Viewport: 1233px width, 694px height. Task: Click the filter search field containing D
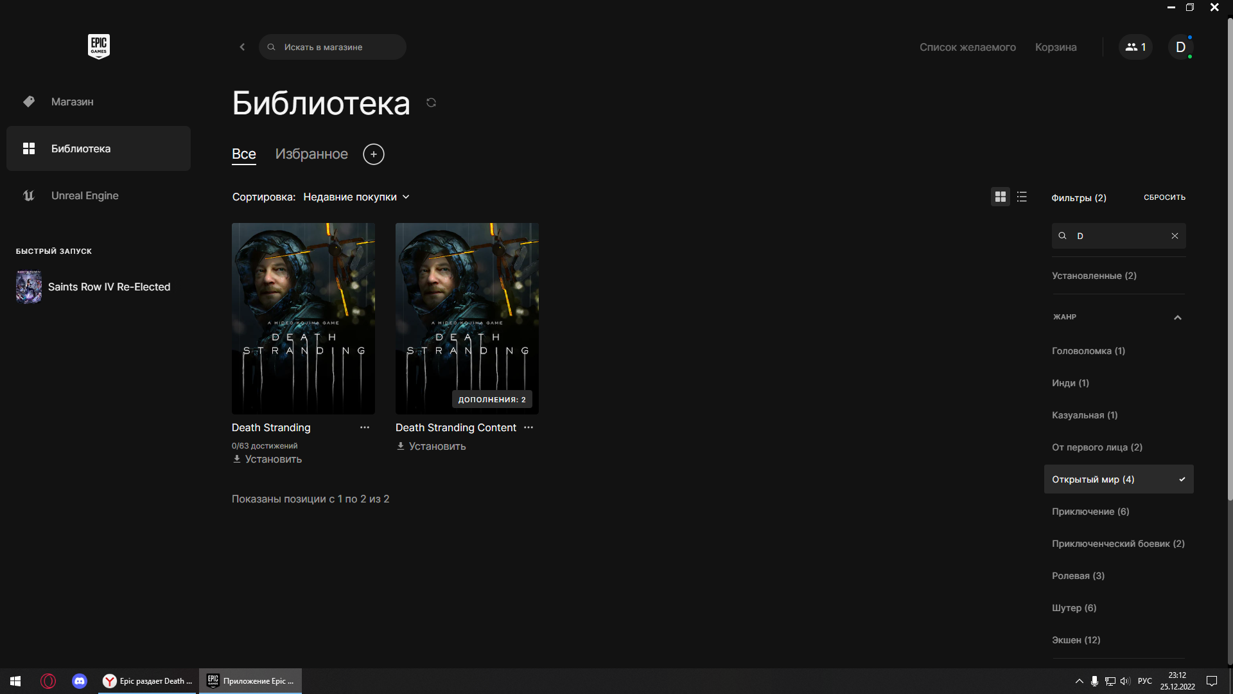point(1119,236)
